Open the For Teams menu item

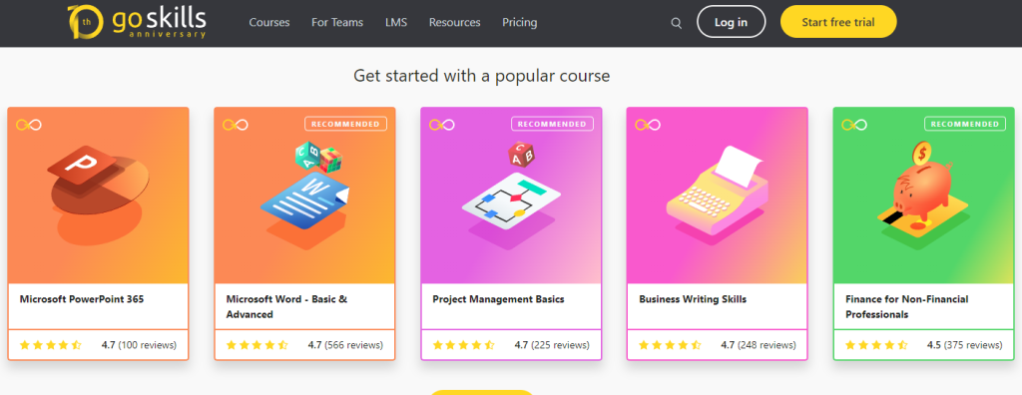(337, 22)
